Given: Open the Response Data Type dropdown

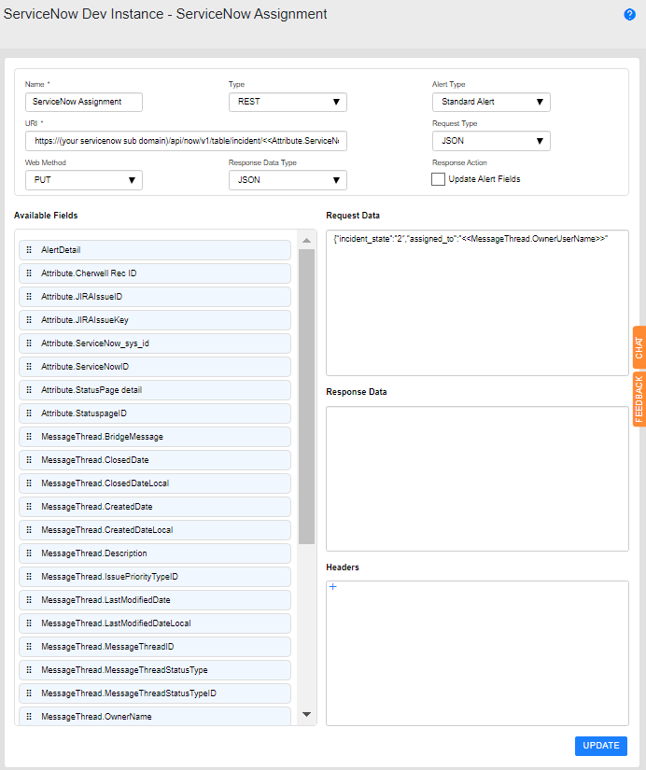Looking at the screenshot, I should pyautogui.click(x=288, y=180).
